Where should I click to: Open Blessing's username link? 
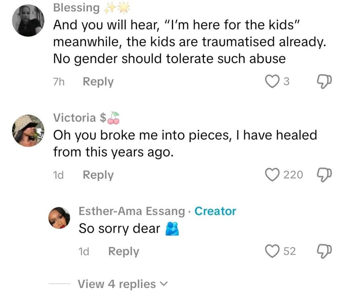pos(76,8)
